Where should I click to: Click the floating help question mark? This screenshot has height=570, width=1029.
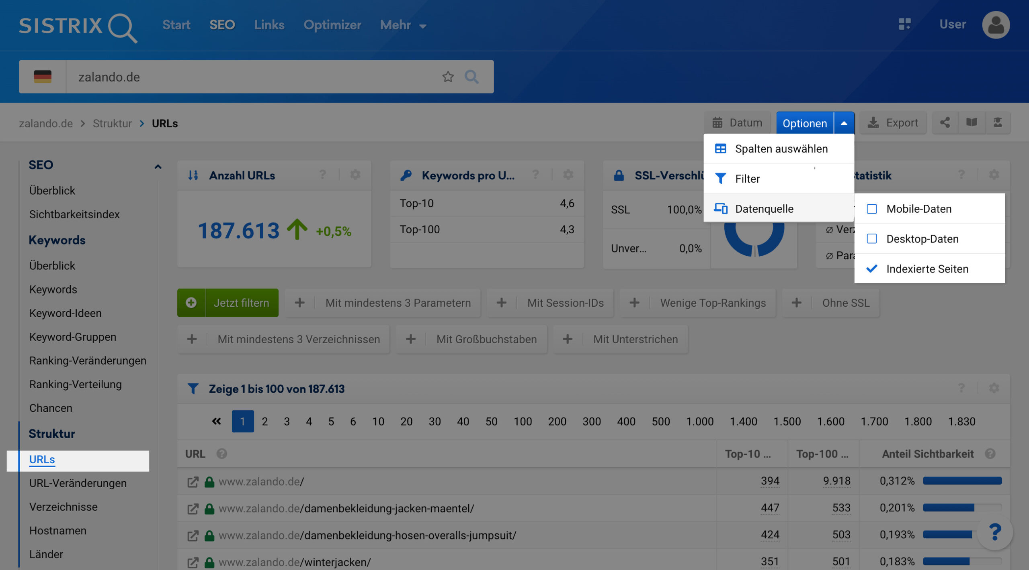[x=994, y=532]
